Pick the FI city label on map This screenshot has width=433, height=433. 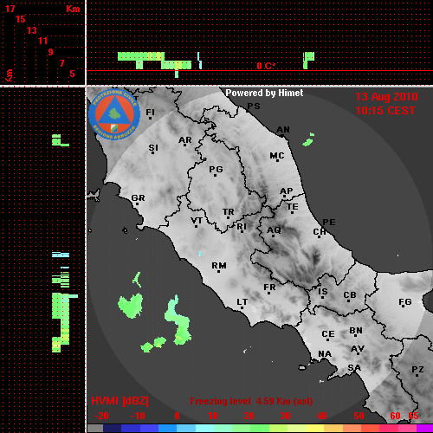click(150, 112)
